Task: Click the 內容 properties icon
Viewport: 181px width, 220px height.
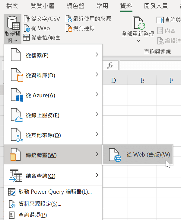Action: (x=160, y=31)
